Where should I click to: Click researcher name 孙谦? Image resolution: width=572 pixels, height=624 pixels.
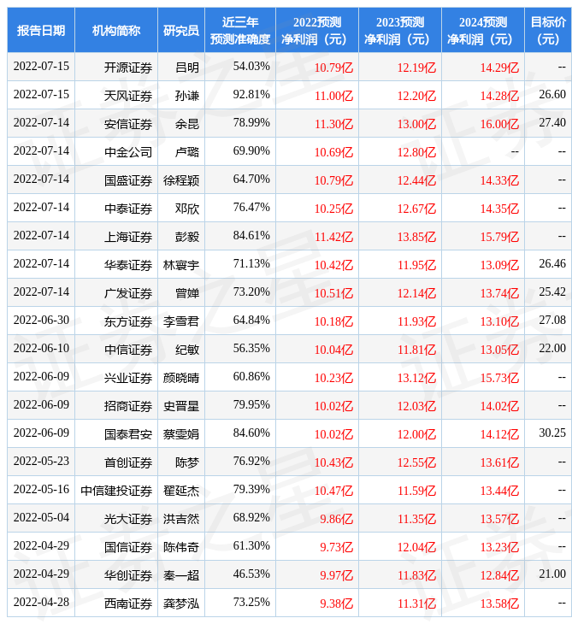tap(187, 96)
